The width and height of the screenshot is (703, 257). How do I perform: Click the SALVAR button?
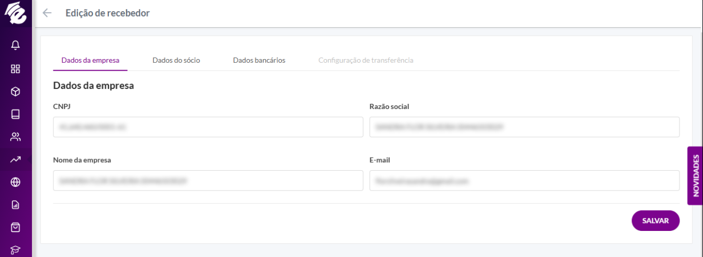(x=655, y=221)
